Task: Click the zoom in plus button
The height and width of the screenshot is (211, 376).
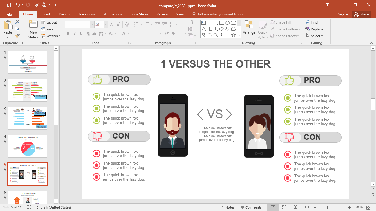Action: pyautogui.click(x=349, y=207)
